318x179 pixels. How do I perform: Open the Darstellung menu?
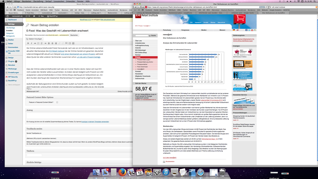click(x=38, y=1)
